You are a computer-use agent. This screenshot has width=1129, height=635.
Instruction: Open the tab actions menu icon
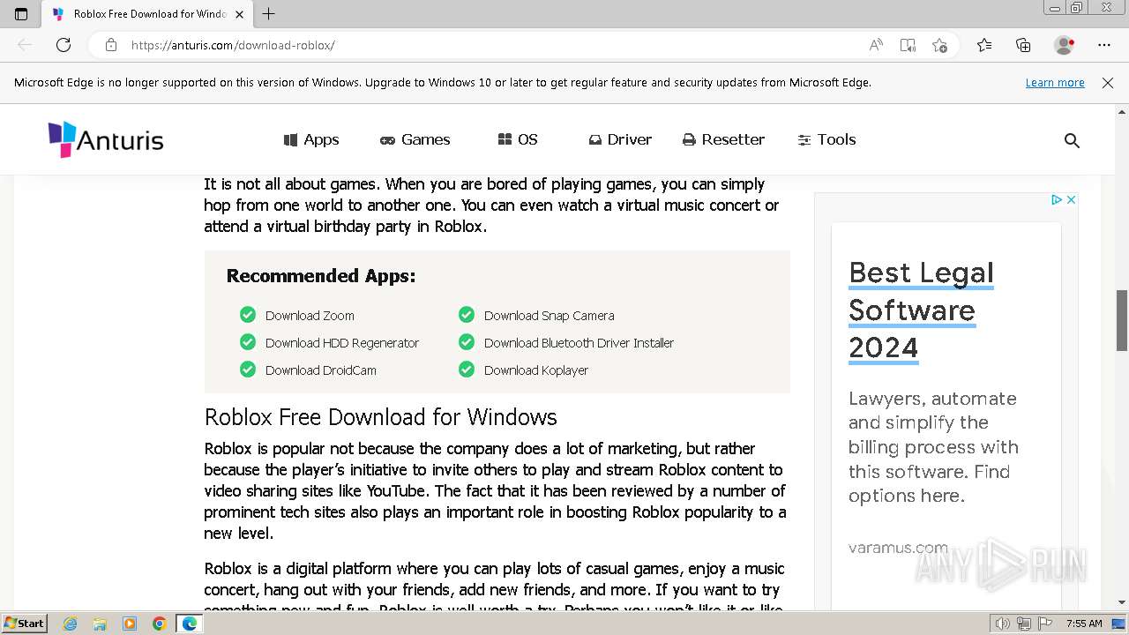pyautogui.click(x=21, y=14)
